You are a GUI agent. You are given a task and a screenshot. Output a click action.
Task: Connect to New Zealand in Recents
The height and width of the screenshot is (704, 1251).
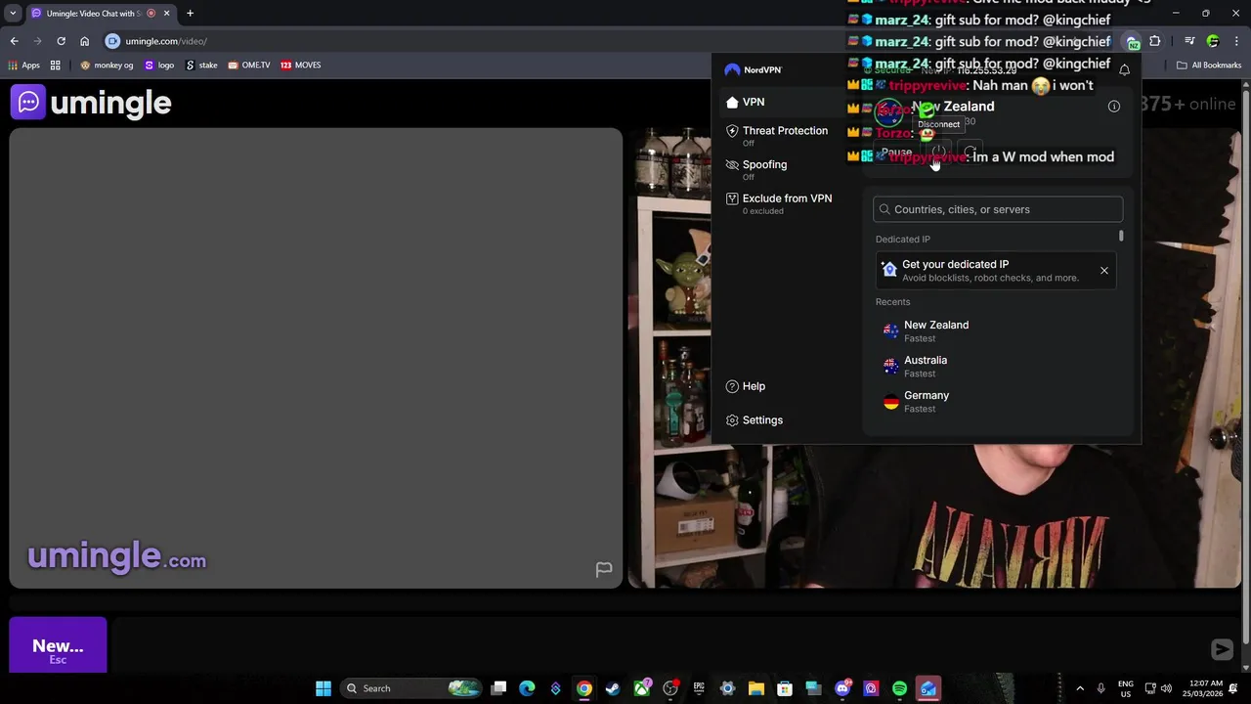tap(996, 331)
